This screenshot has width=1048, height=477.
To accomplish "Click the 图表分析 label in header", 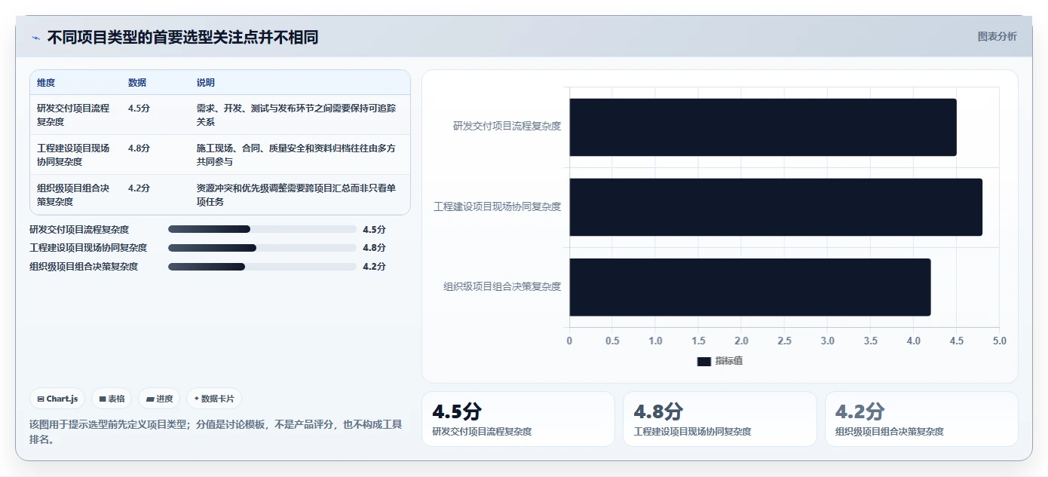I will pos(997,36).
